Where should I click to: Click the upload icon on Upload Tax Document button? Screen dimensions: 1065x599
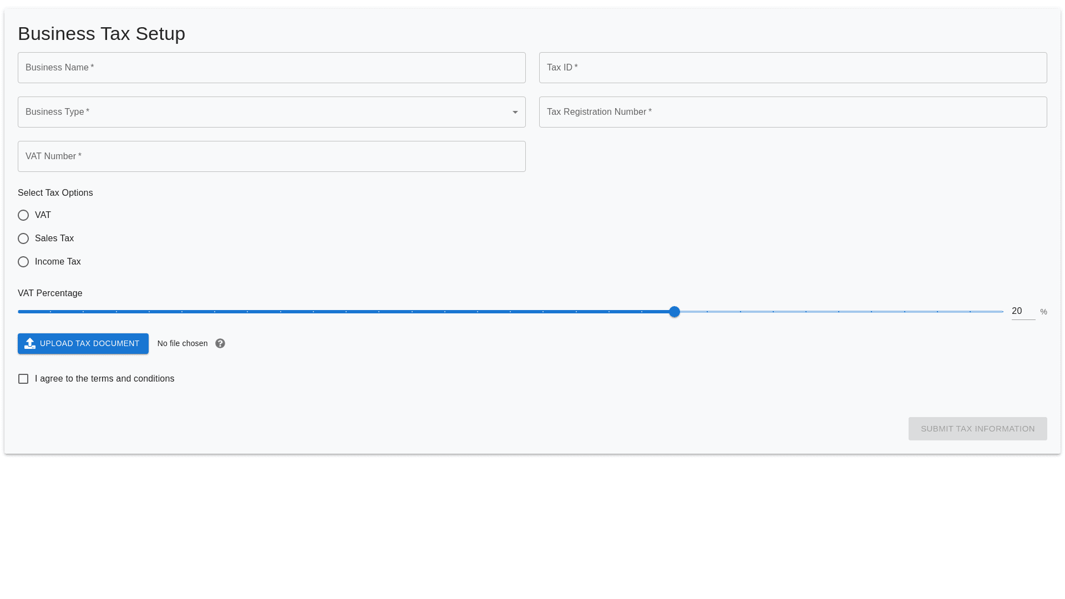click(31, 343)
